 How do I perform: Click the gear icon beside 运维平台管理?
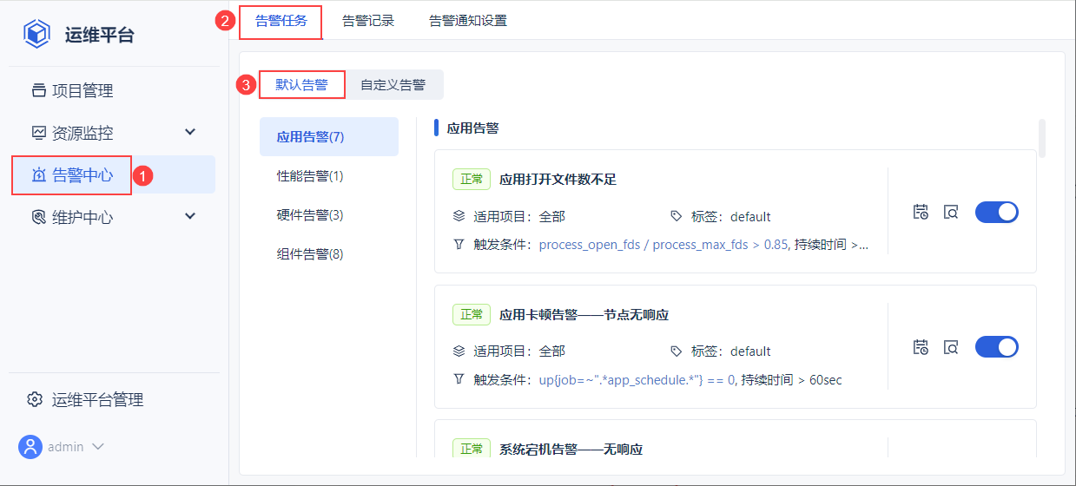tap(35, 400)
